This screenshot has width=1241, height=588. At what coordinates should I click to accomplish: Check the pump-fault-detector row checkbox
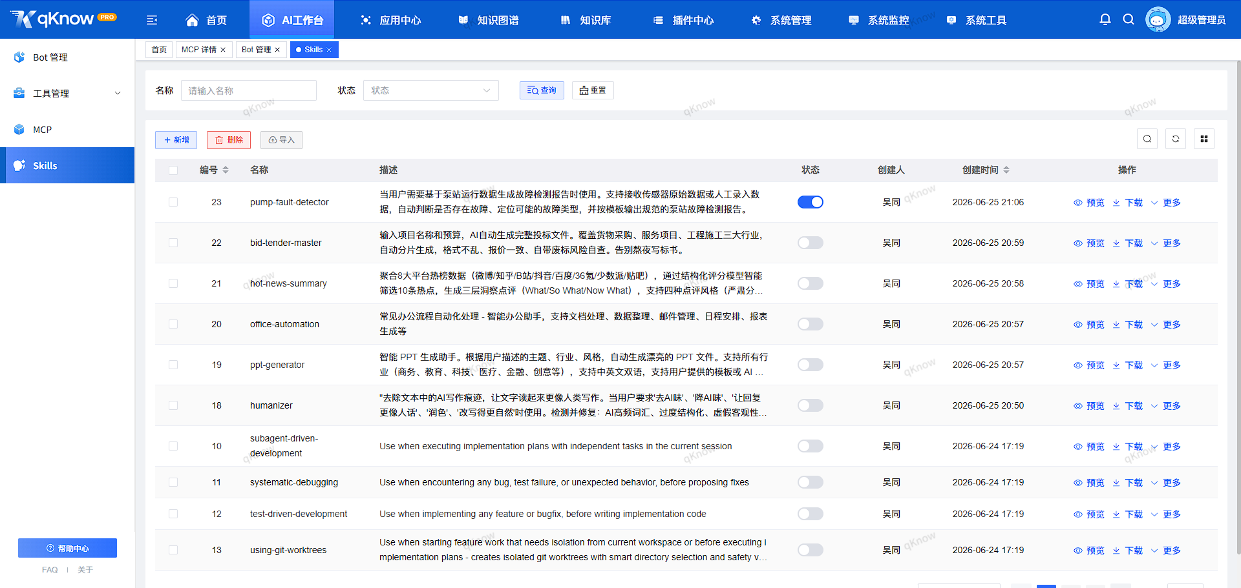click(173, 202)
